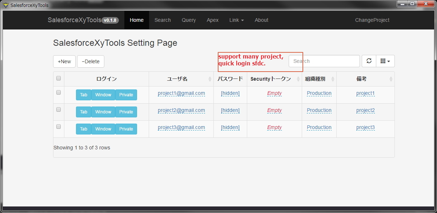The width and height of the screenshot is (437, 213).
Task: Click the −Delete button
Action: [91, 61]
